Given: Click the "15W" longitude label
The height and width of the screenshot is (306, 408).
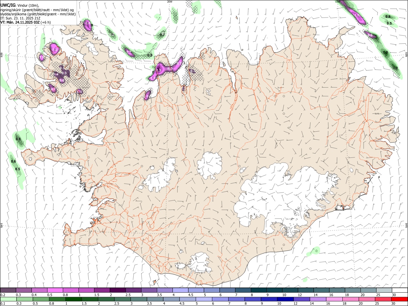Looking at the screenshot, I should (338, 2).
